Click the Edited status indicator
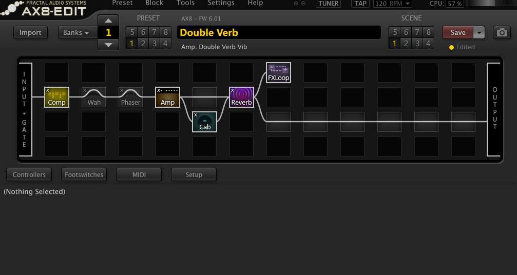517x275 pixels. pos(462,47)
